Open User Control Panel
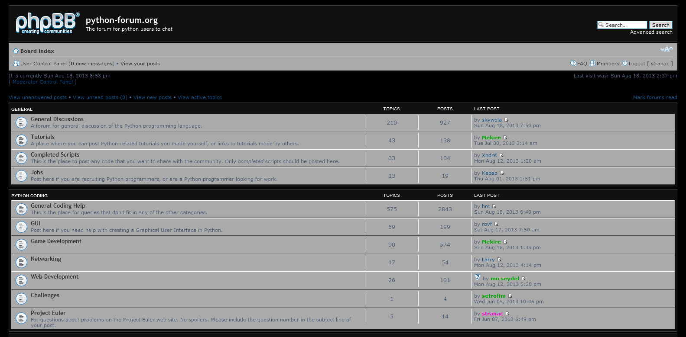The width and height of the screenshot is (686, 337). coord(43,64)
